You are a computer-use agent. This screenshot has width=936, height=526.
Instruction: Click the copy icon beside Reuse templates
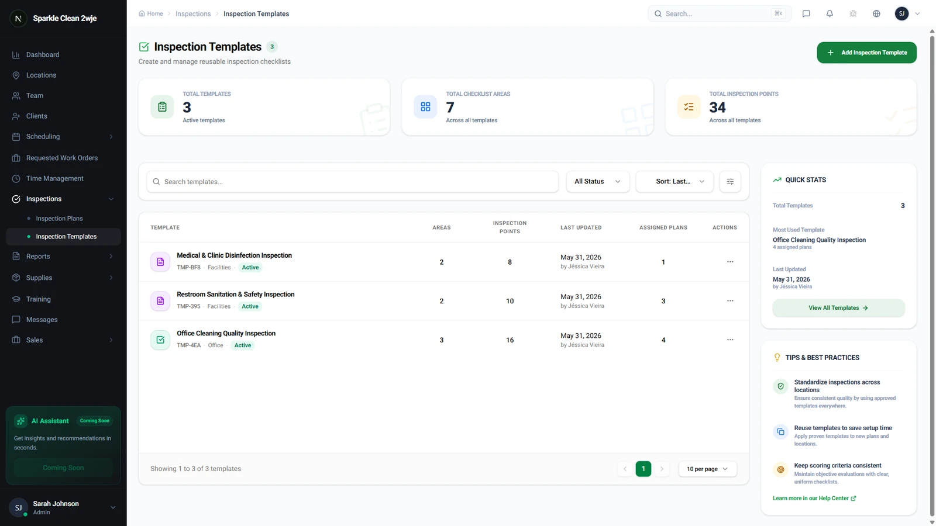[x=780, y=432]
